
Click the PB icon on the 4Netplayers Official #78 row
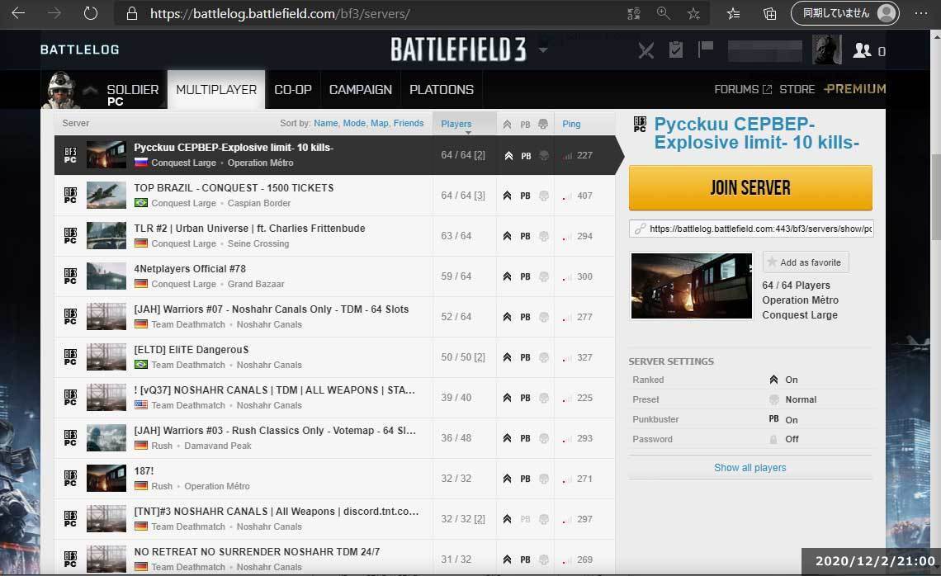(x=525, y=276)
